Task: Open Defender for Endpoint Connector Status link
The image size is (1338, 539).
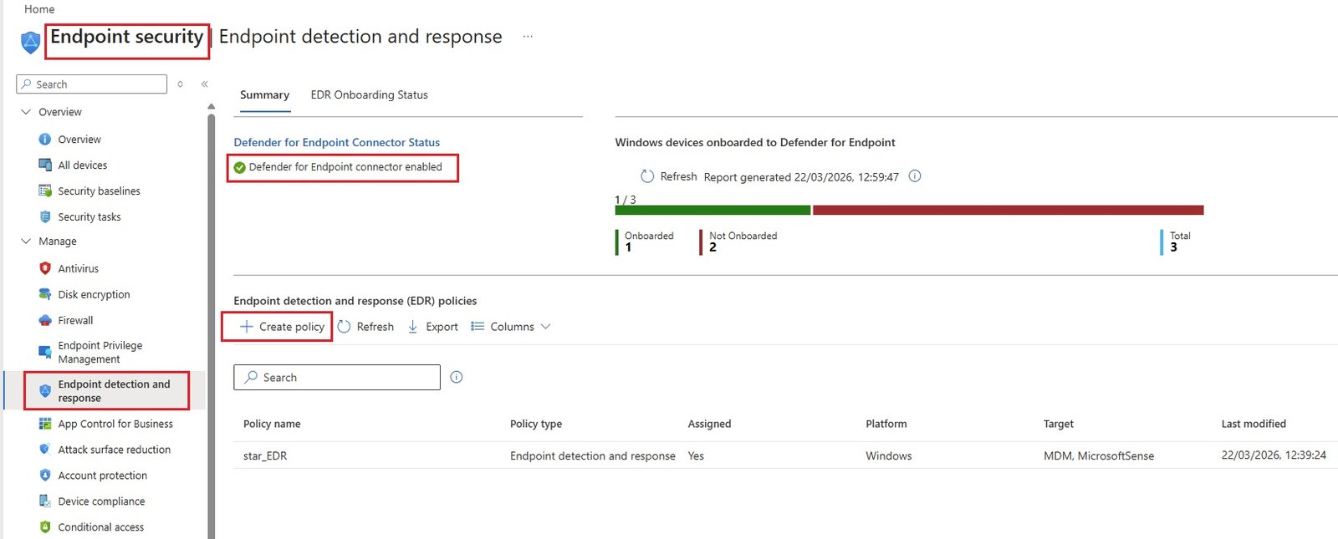Action: click(336, 143)
